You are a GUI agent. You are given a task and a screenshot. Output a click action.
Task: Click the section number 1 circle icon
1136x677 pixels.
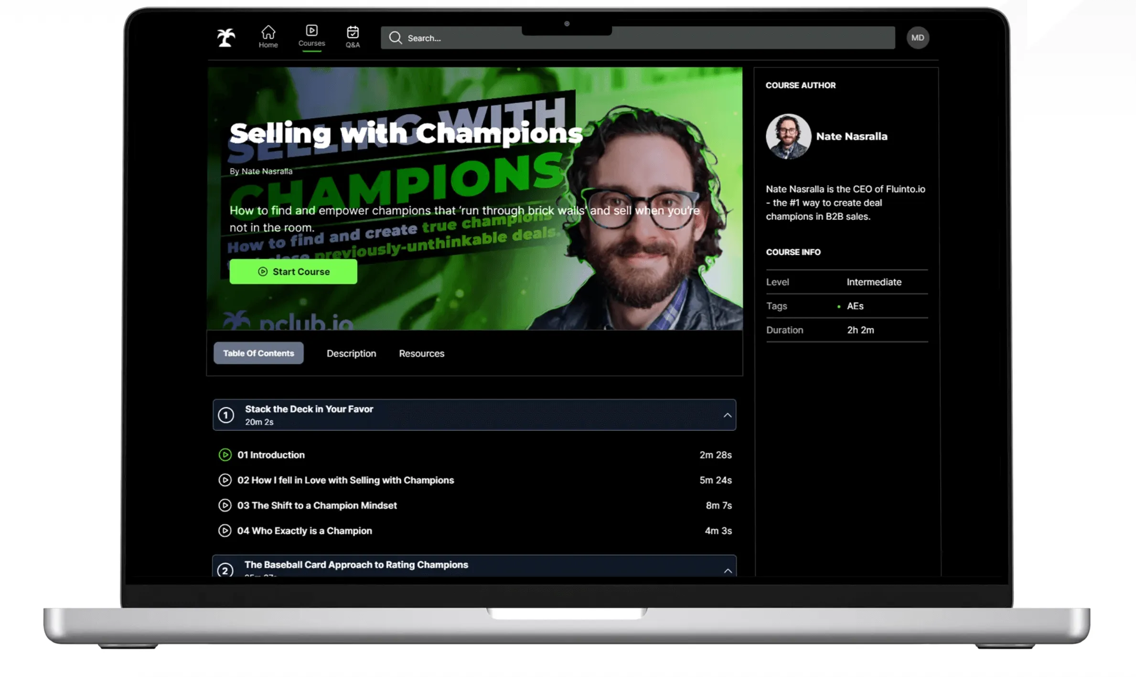tap(226, 415)
